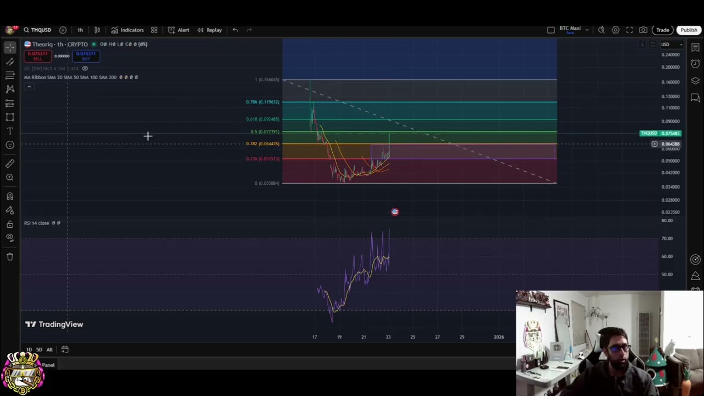Open the Fibonacci and Gann tools

[10, 75]
